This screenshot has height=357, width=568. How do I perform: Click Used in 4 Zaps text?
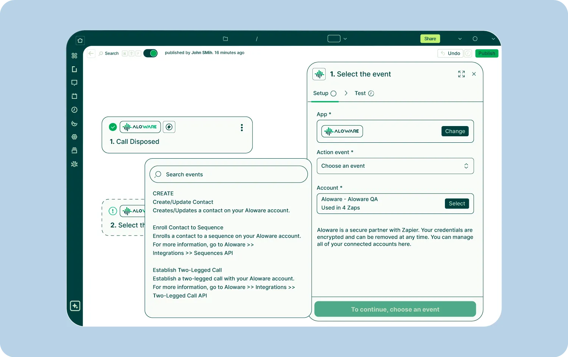pos(341,208)
